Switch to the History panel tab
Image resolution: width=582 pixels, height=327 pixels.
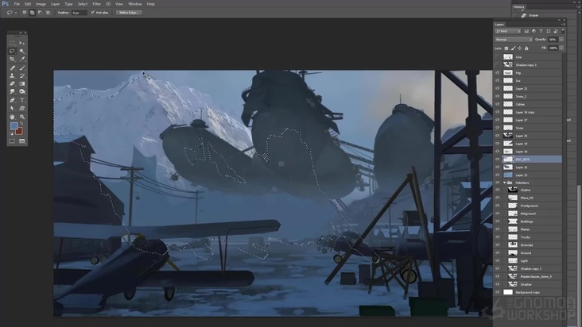pos(519,7)
